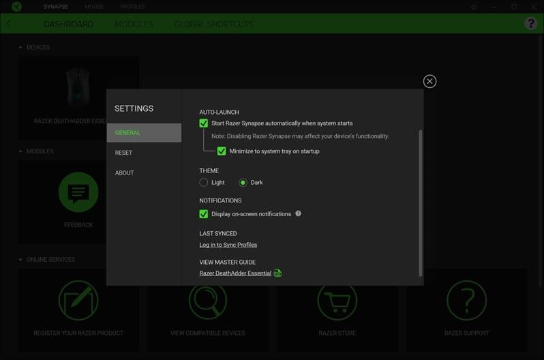Collapse the Modules section

[20, 151]
